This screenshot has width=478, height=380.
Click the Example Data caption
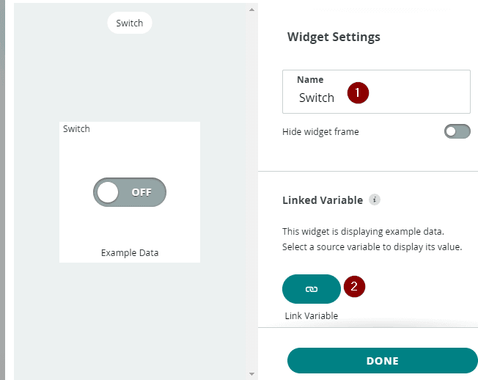click(x=130, y=253)
